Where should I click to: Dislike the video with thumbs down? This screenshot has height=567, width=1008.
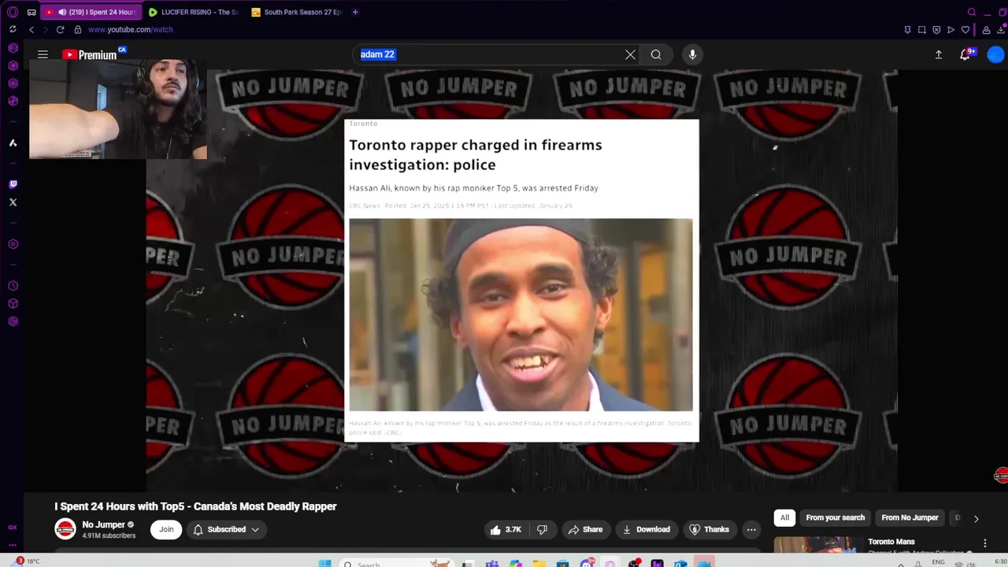[x=542, y=529]
